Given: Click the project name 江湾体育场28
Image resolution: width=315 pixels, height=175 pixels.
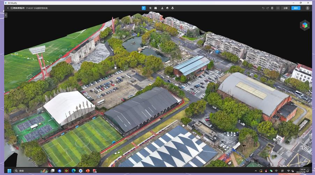Looking at the screenshot, I should (17, 8).
